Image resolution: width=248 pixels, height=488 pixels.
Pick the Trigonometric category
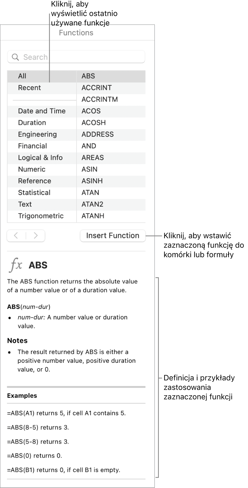click(41, 216)
